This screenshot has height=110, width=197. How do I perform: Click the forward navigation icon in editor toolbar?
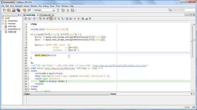(x=34, y=19)
